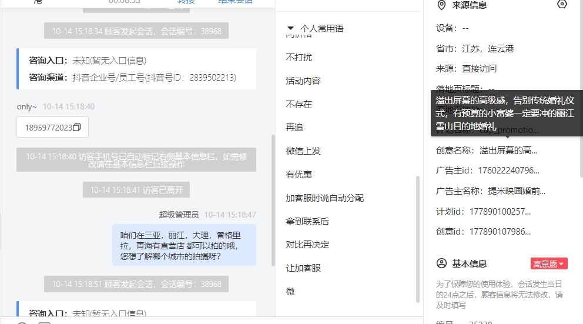The width and height of the screenshot is (583, 324).
Task: Select quick phrase 不存在
Action: coord(299,104)
